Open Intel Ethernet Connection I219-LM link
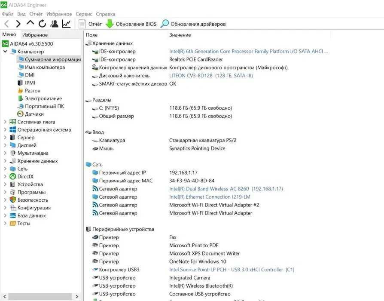 pos(210,197)
